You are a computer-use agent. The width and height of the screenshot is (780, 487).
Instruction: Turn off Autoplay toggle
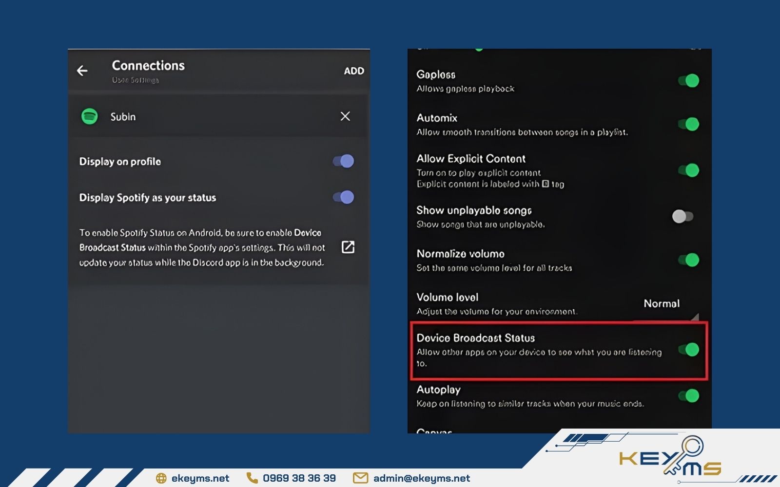point(688,396)
